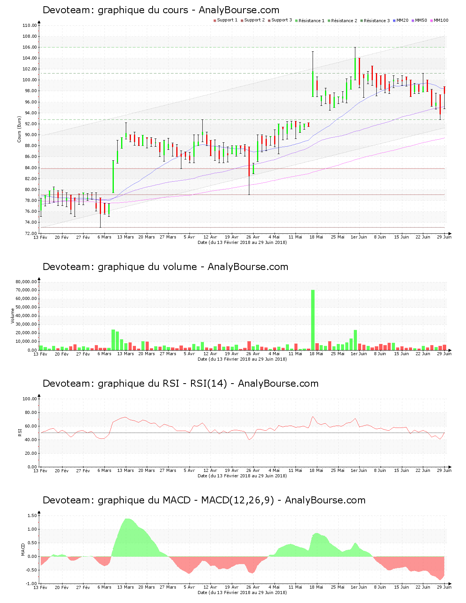Click the MM20 blue legend swatch

tap(395, 20)
